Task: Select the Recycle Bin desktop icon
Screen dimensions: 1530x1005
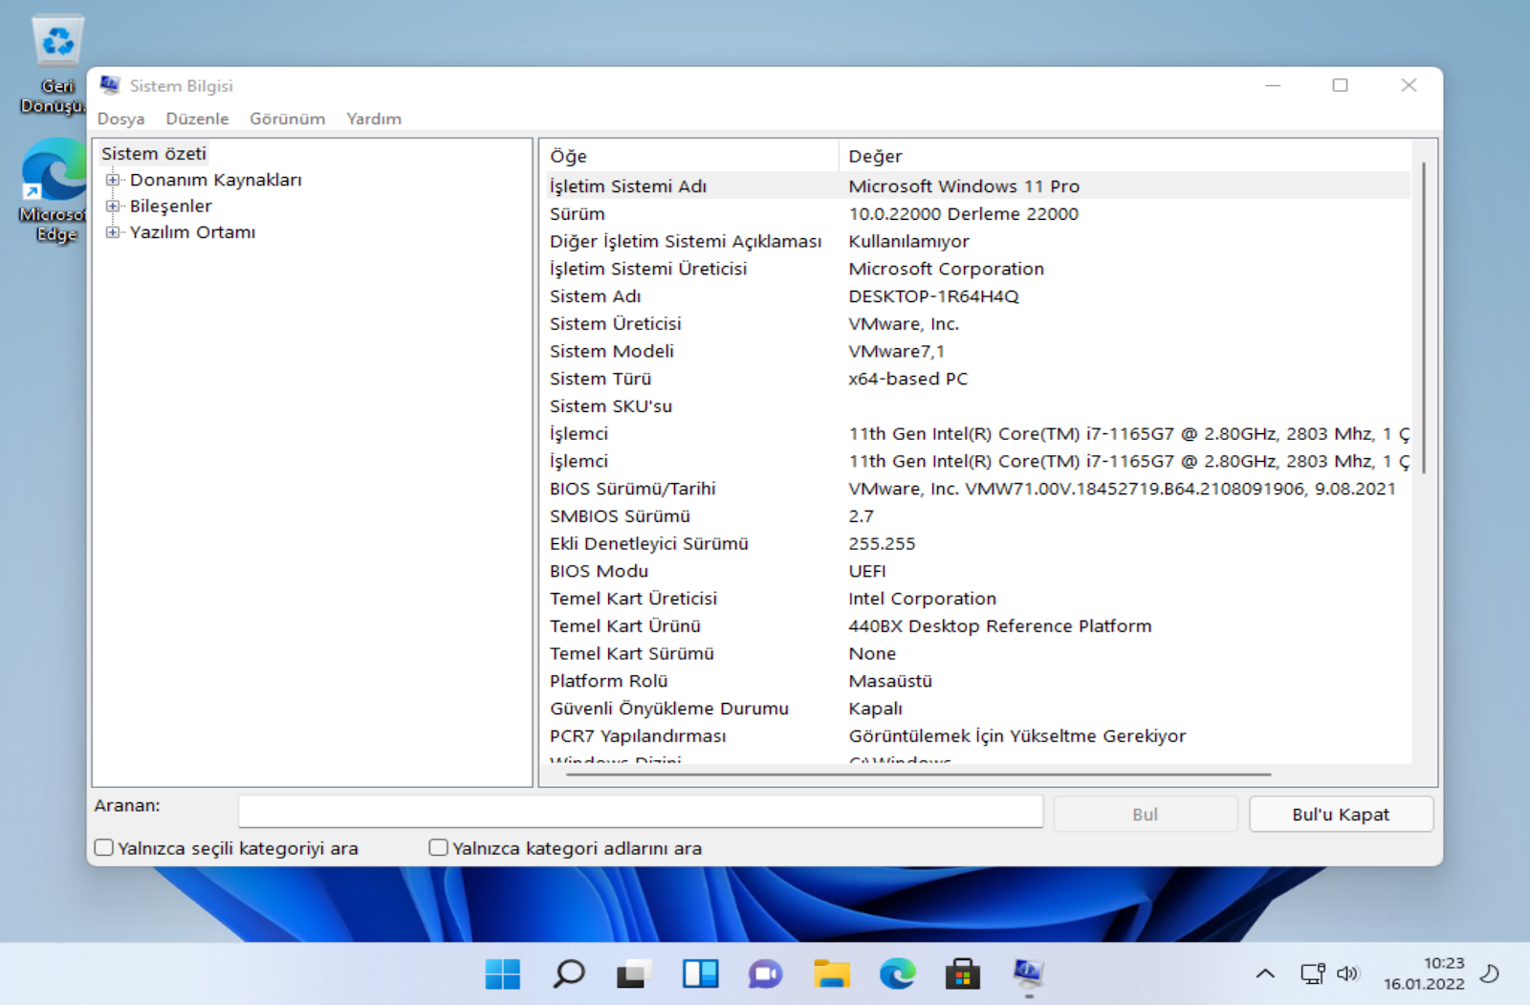Action: (55, 65)
